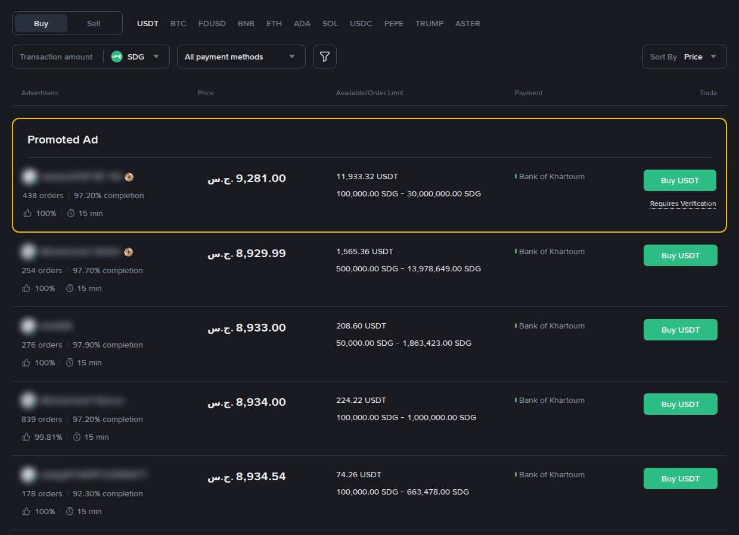Select the USDC crypto tab
This screenshot has width=739, height=535.
tap(361, 24)
